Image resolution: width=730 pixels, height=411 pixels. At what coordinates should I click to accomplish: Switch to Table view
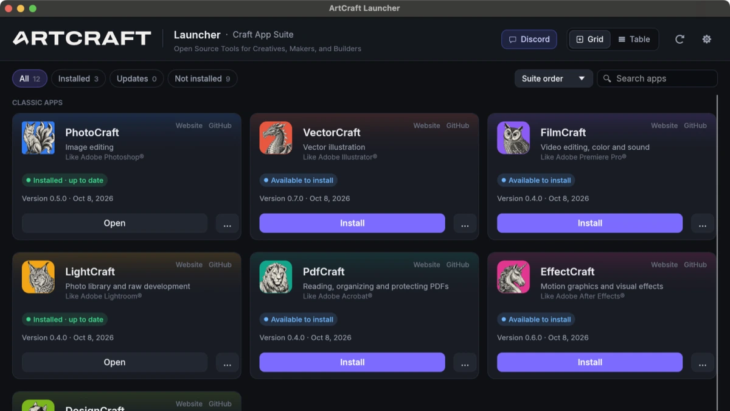634,39
